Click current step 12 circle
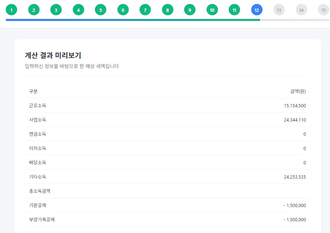 click(x=257, y=10)
